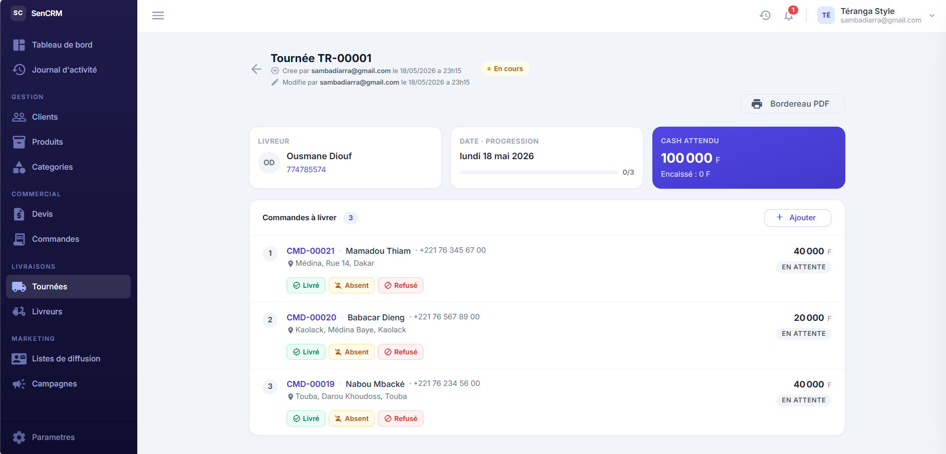Mark CMD-00021 as Refusé
Screen dimensions: 946x454
(400, 285)
